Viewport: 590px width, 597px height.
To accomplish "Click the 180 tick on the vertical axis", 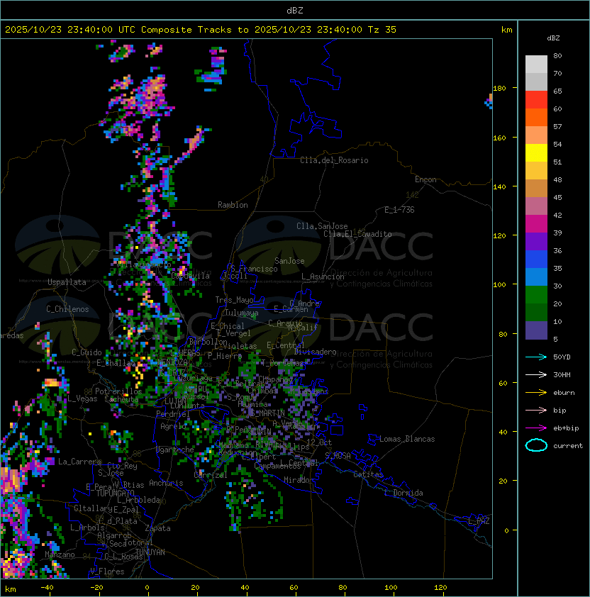I will tap(499, 88).
